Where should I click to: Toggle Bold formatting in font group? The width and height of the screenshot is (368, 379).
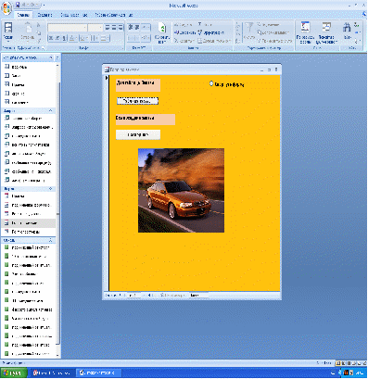pos(51,38)
